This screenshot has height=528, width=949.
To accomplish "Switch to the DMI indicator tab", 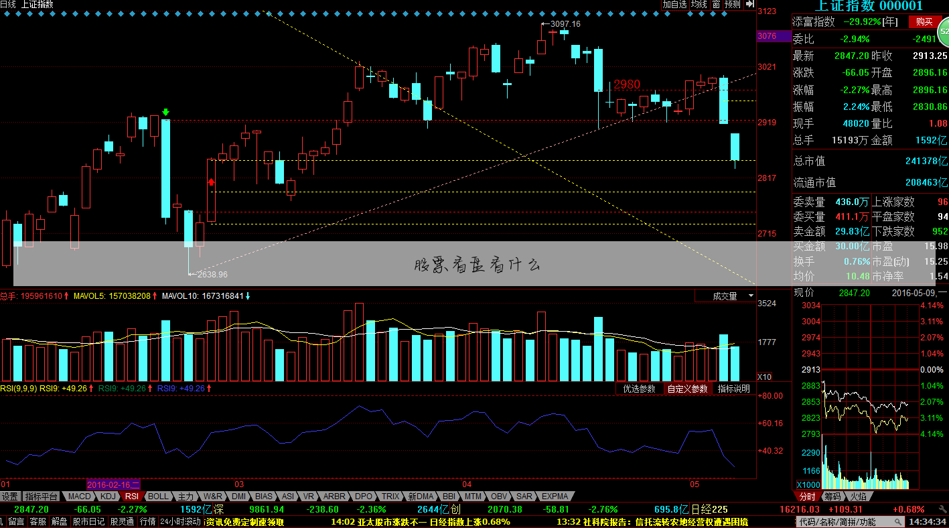I will tap(239, 497).
